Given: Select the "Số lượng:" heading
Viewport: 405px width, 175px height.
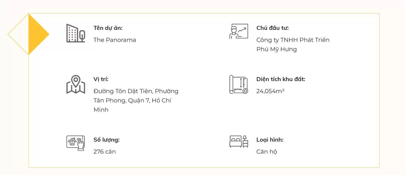Looking at the screenshot, I should [x=106, y=140].
